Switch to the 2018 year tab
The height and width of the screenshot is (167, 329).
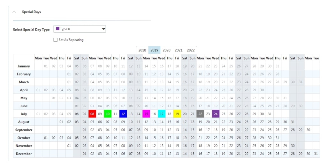coord(142,50)
